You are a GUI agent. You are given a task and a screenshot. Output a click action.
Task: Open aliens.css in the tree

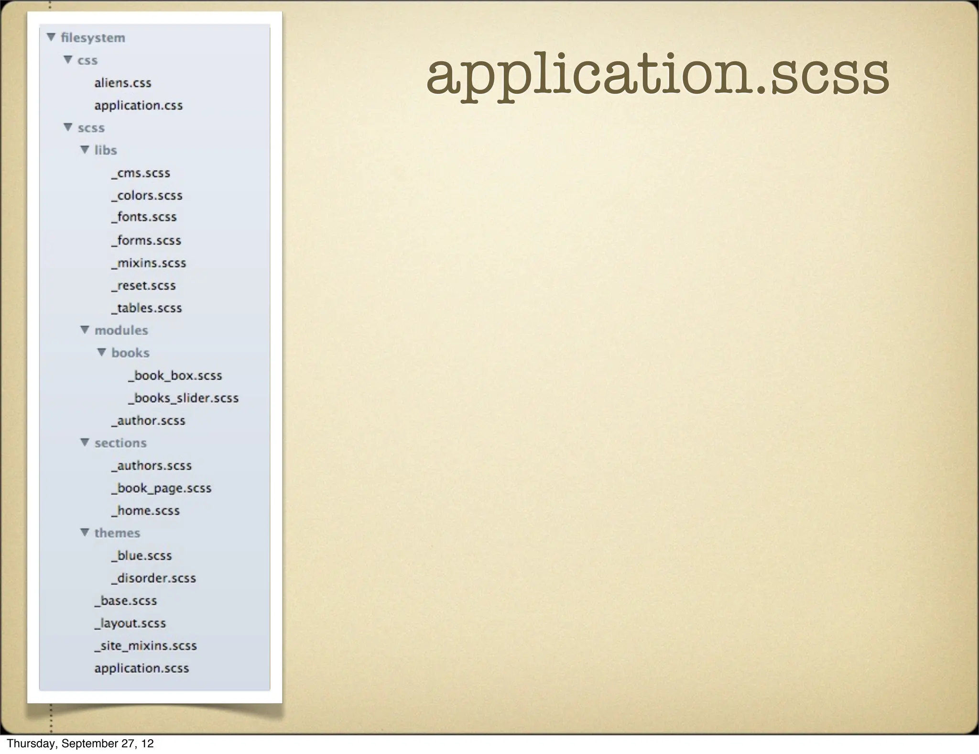coord(123,83)
